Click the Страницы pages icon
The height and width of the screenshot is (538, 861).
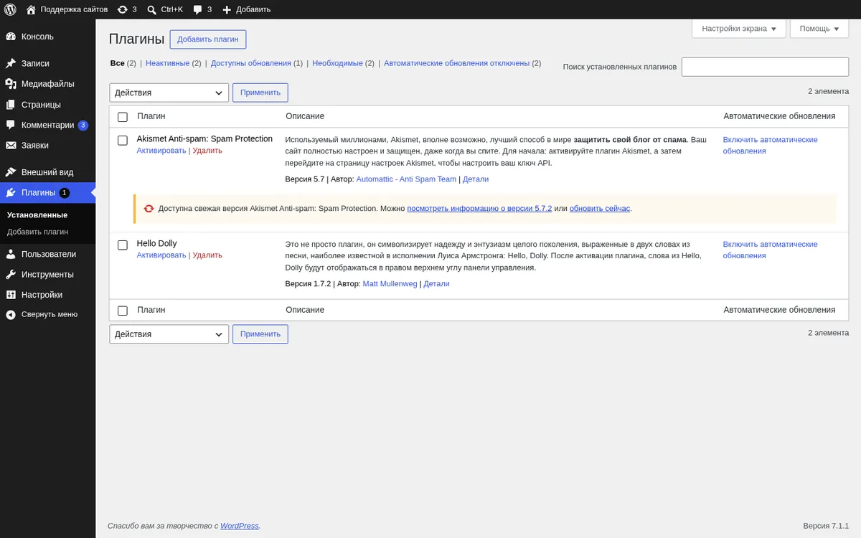click(x=11, y=104)
